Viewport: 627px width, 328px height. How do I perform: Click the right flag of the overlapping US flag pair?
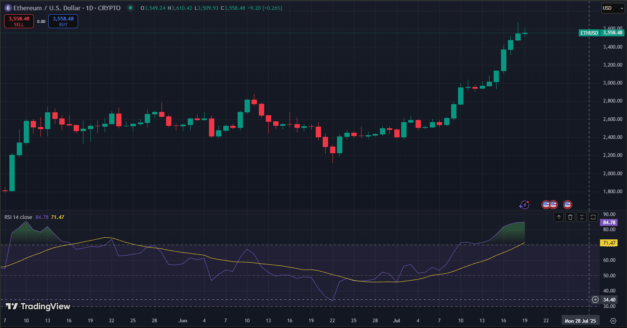point(554,205)
